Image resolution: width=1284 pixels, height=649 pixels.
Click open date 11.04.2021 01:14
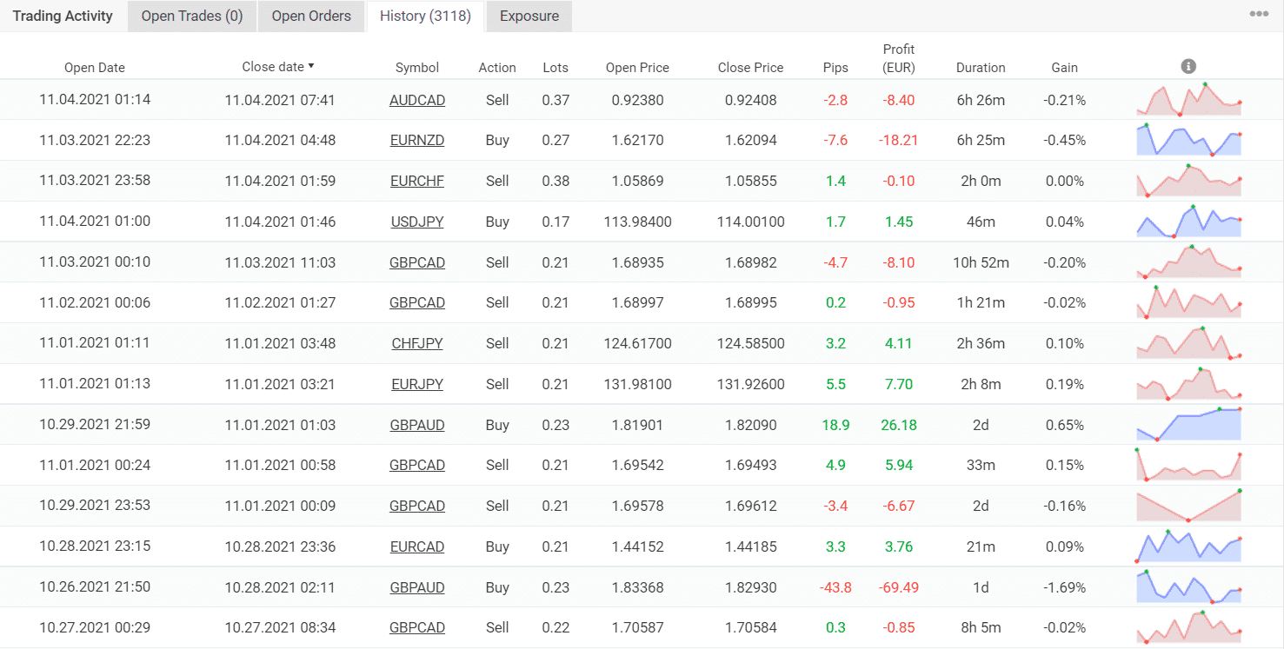point(95,100)
